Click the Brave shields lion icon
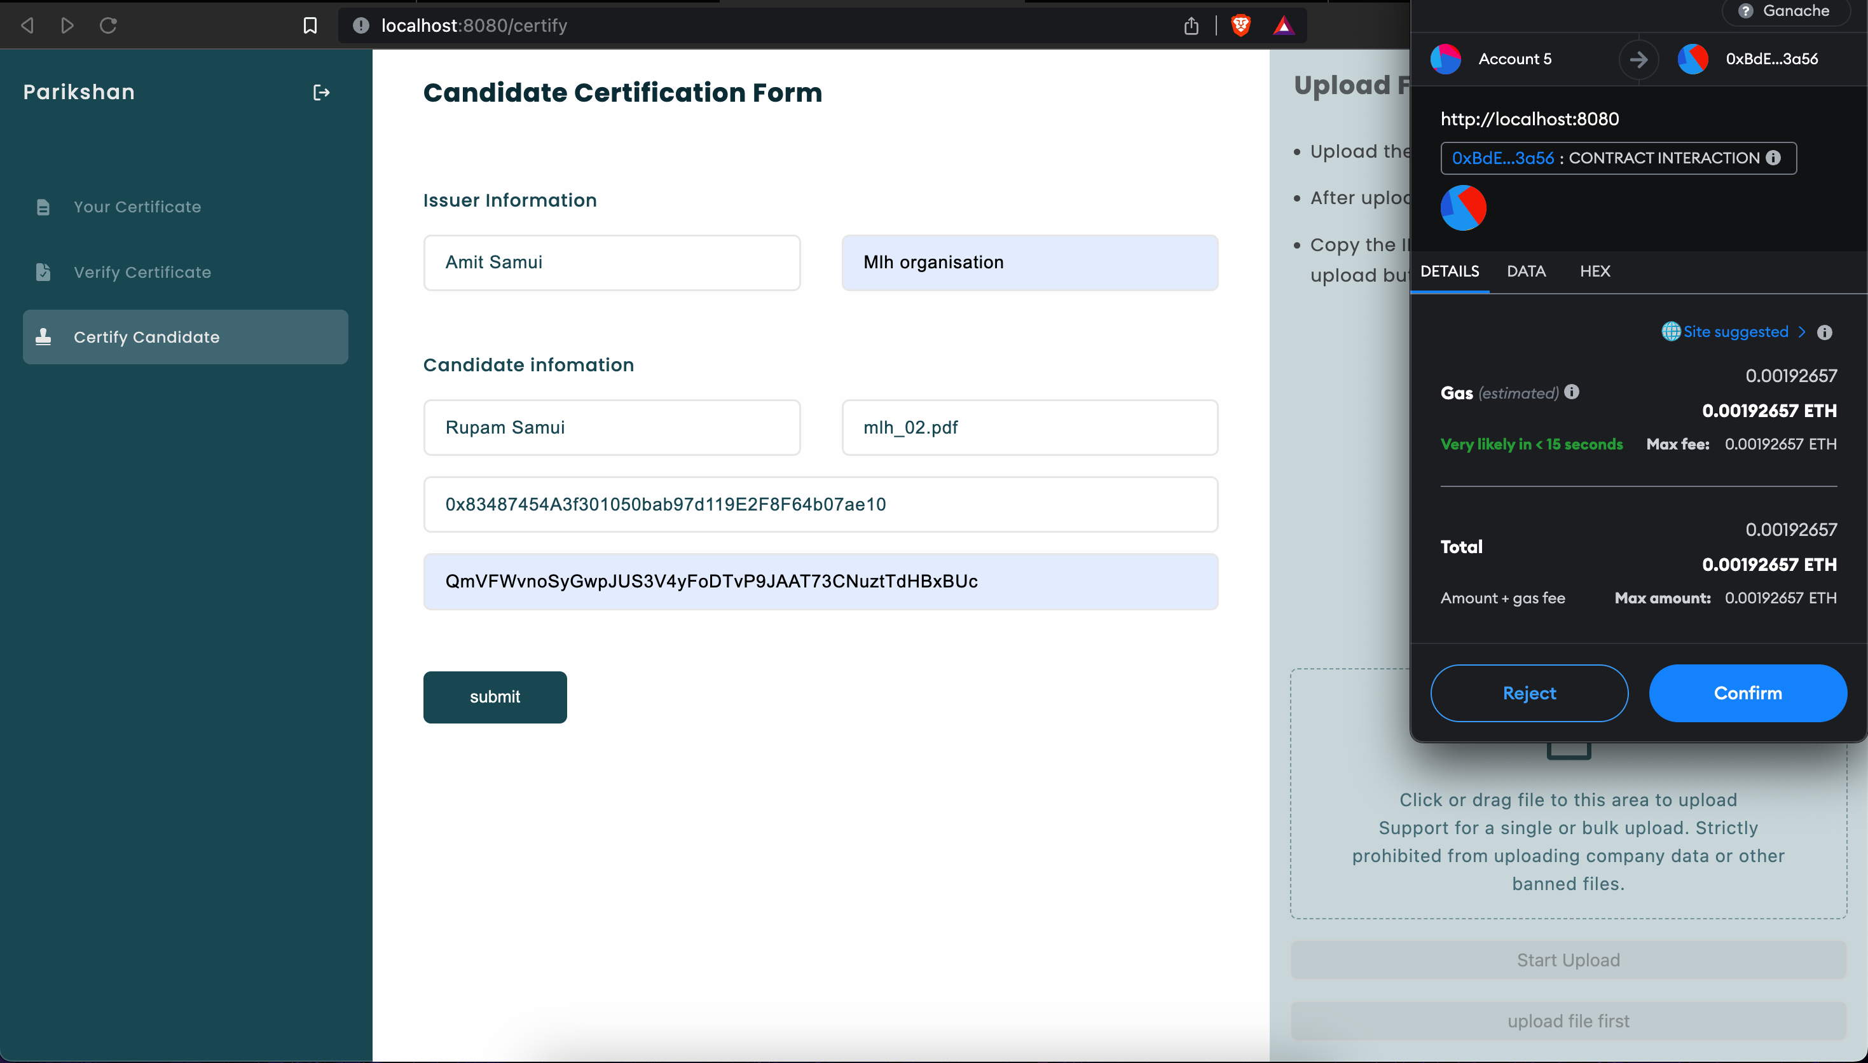The width and height of the screenshot is (1868, 1063). [1240, 26]
